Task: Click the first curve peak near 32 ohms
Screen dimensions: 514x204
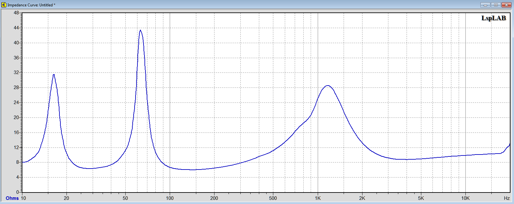Action: tap(54, 75)
